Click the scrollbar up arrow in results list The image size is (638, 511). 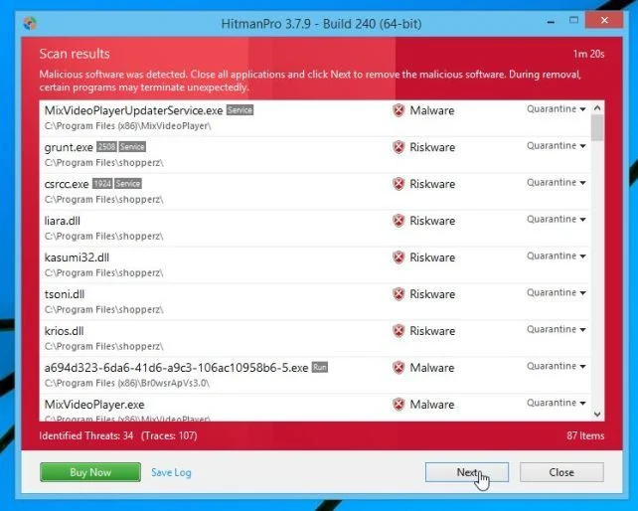pyautogui.click(x=597, y=108)
